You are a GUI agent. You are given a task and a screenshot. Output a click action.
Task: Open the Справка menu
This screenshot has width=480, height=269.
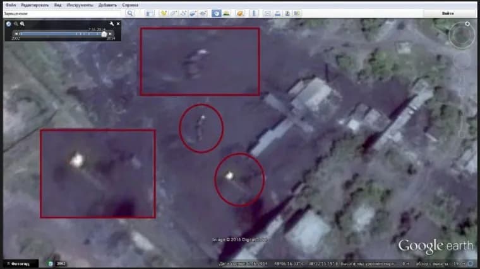131,4
